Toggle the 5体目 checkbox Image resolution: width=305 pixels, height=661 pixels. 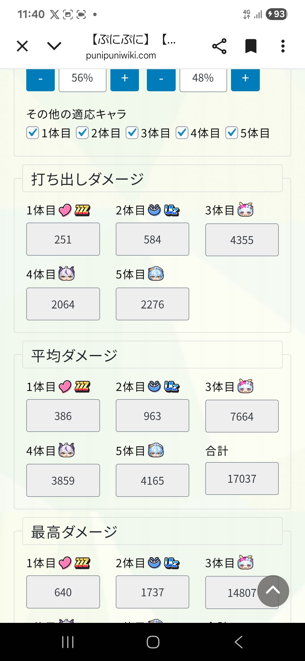pos(232,133)
